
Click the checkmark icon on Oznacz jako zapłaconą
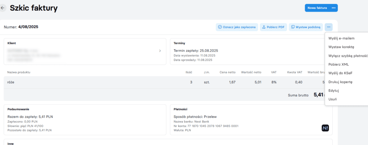point(220,27)
